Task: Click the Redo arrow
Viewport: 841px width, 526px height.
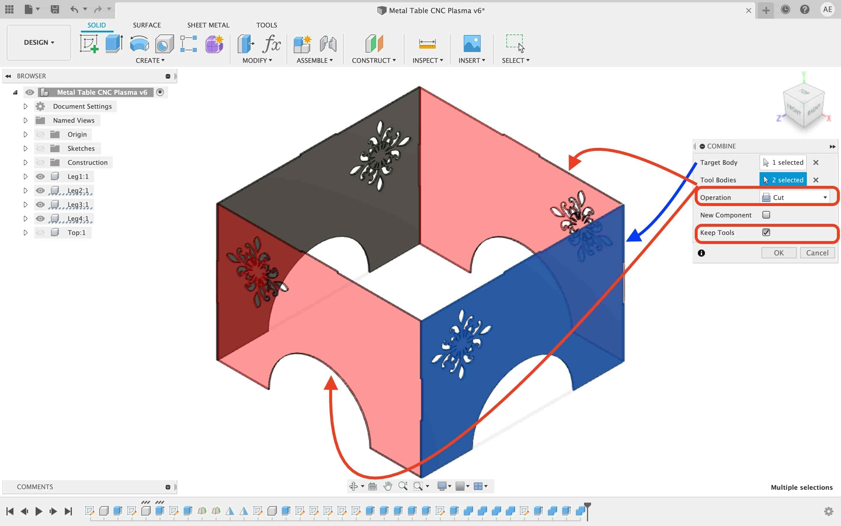Action: [x=98, y=9]
